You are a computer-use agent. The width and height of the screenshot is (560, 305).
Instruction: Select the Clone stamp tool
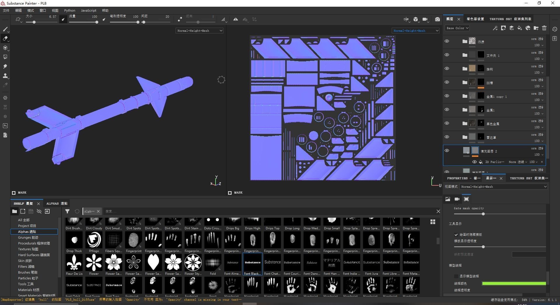click(5, 76)
